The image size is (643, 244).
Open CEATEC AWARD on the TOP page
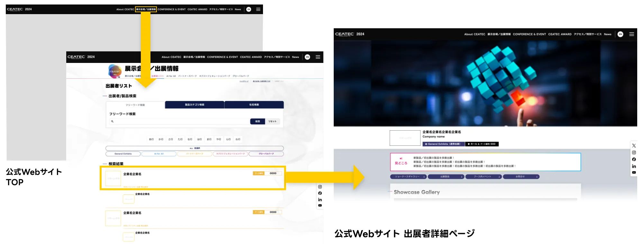[x=197, y=9]
